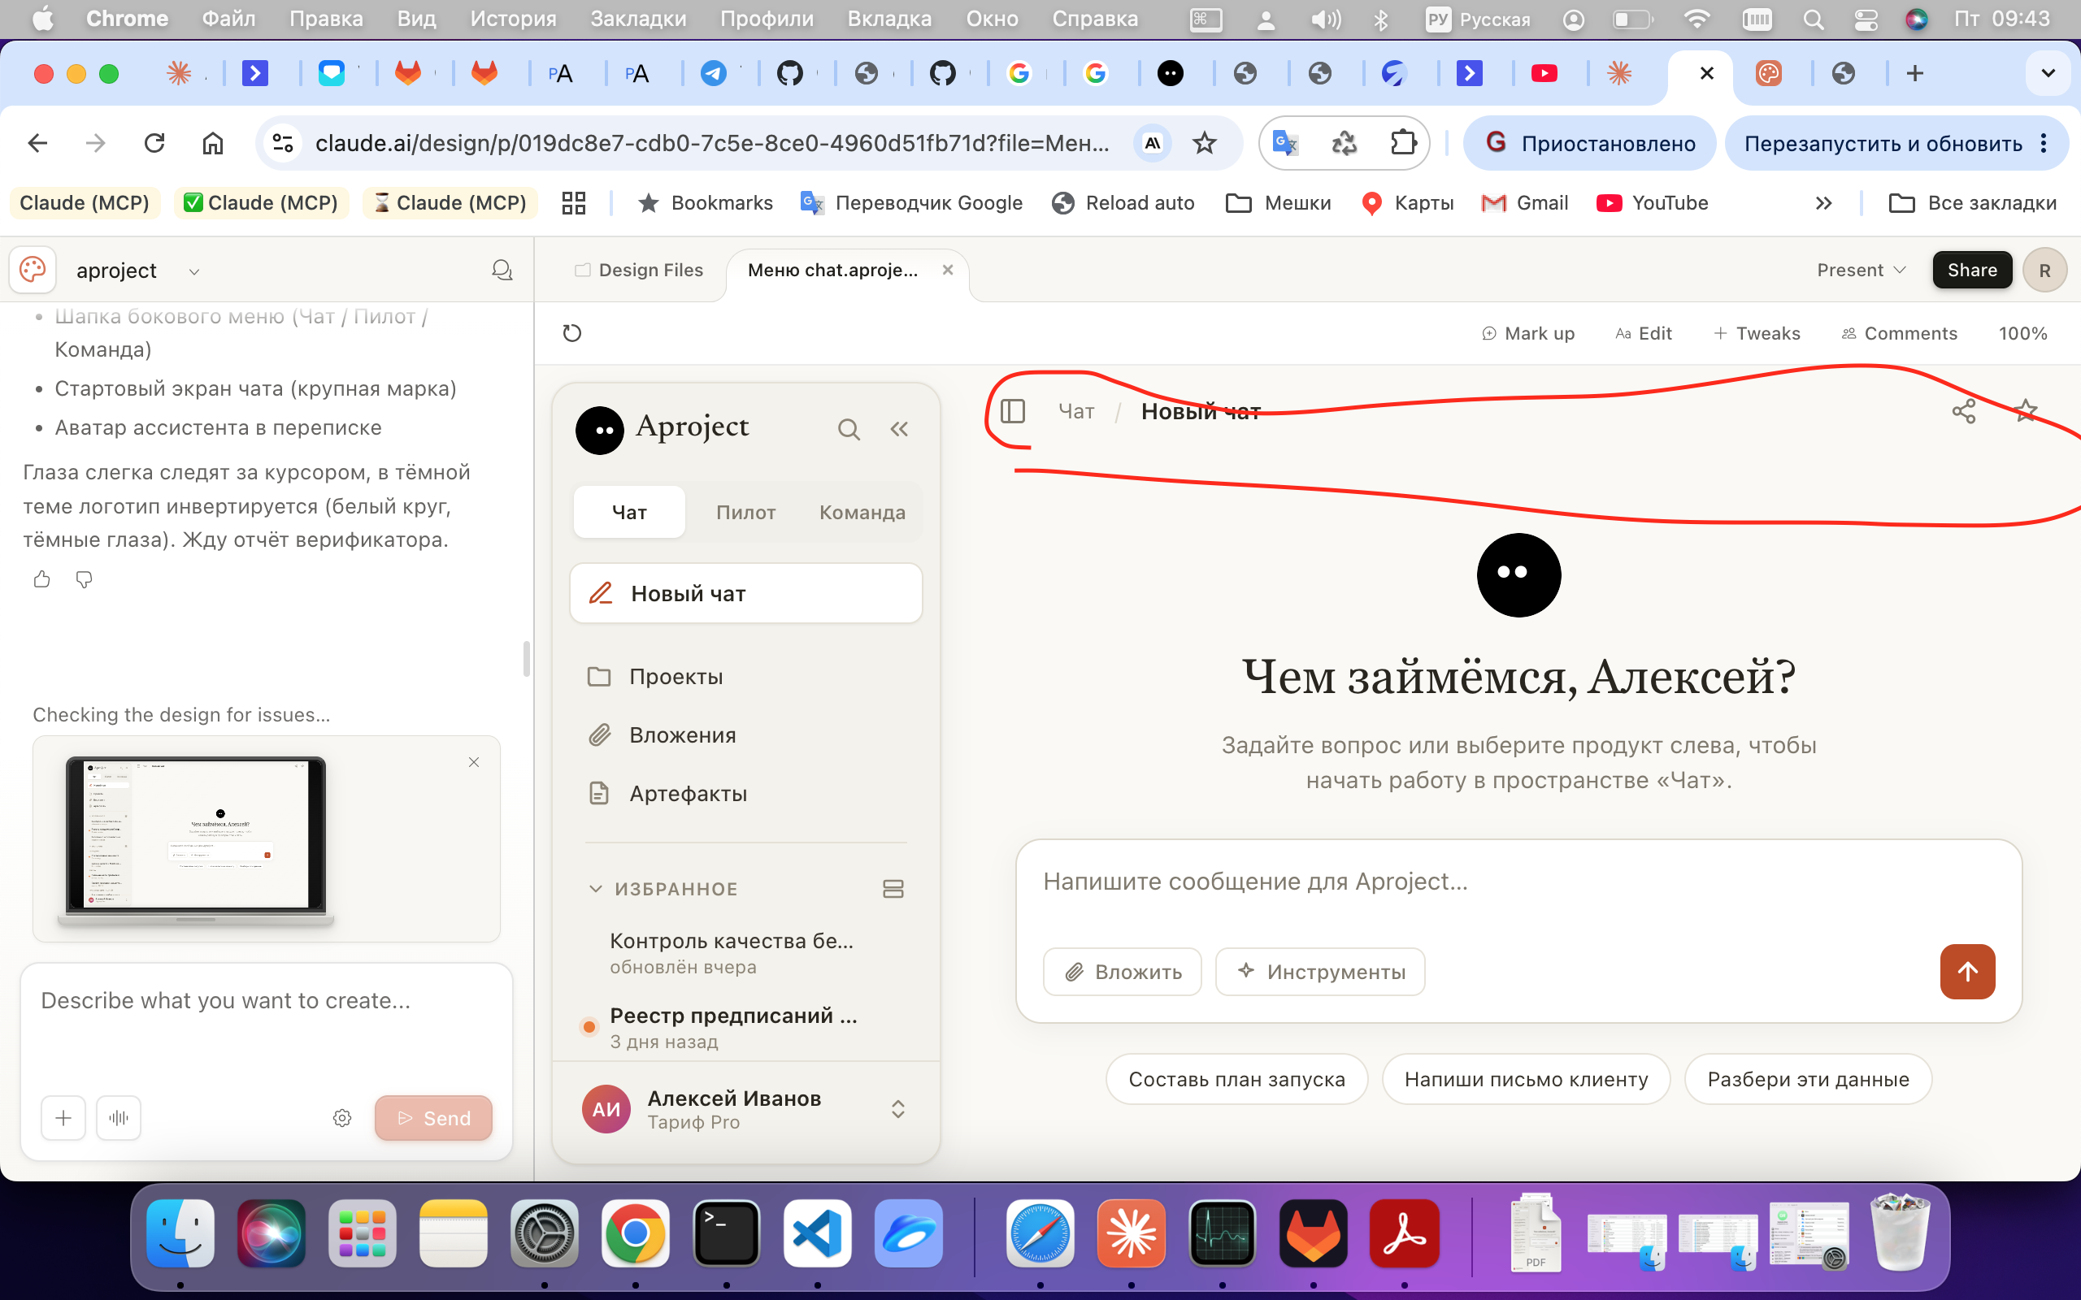Screen dimensions: 2081x1300
Task: Choose the Составь план запуска suggestion
Action: pyautogui.click(x=1236, y=1079)
